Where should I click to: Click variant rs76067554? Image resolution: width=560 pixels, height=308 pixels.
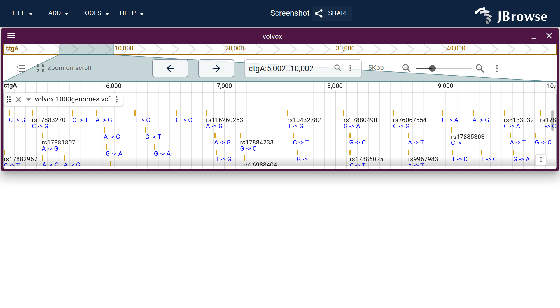click(410, 120)
